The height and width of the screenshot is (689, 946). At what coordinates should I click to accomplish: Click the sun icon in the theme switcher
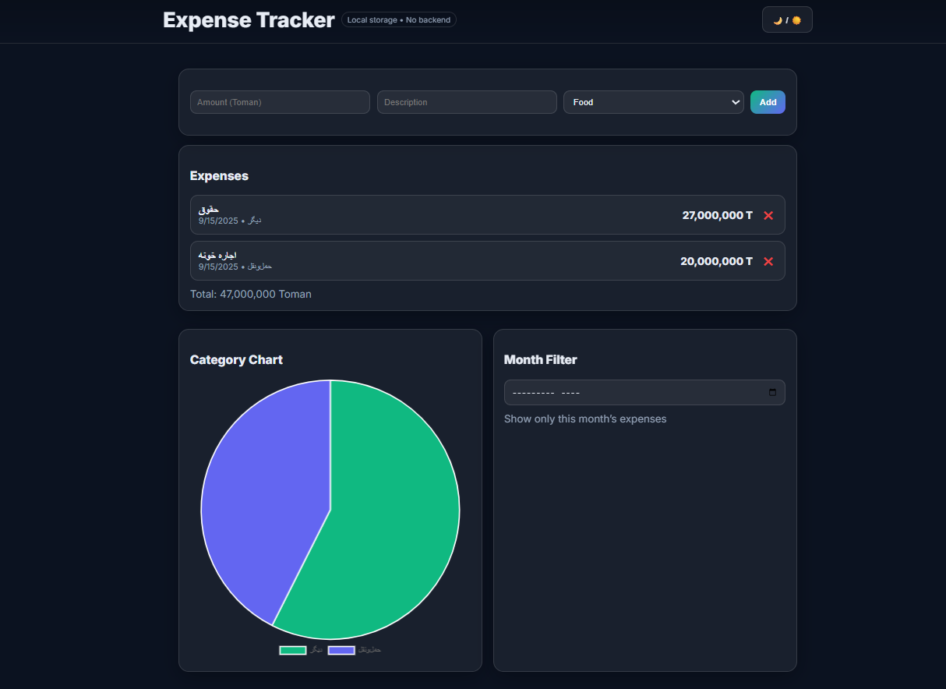tap(797, 19)
